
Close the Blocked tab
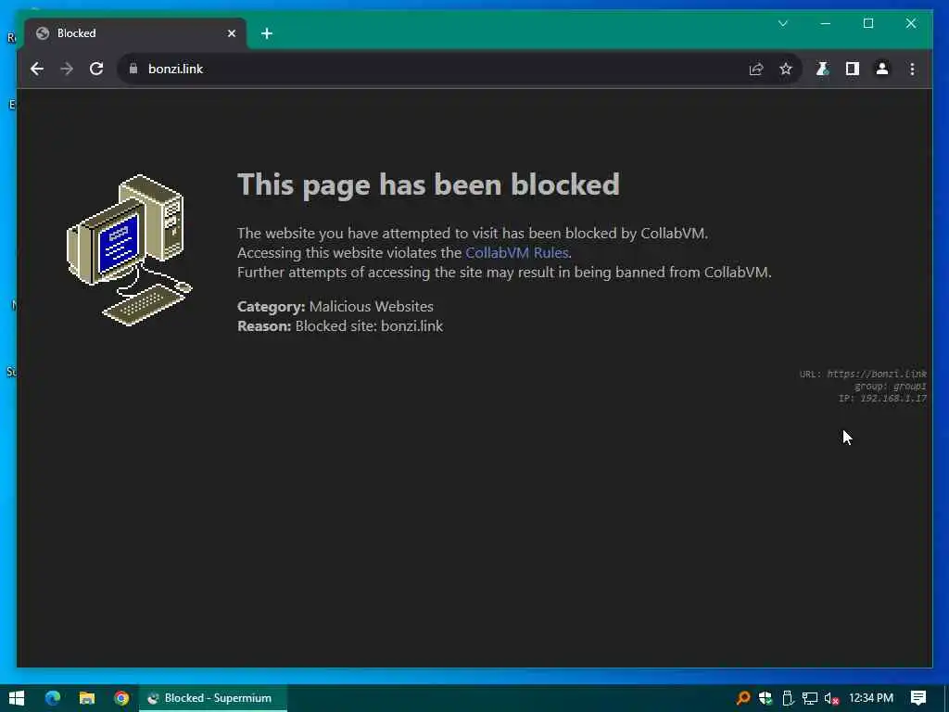click(231, 34)
